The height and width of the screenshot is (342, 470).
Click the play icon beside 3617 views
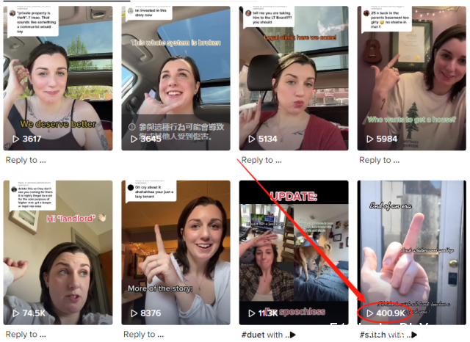(x=16, y=139)
